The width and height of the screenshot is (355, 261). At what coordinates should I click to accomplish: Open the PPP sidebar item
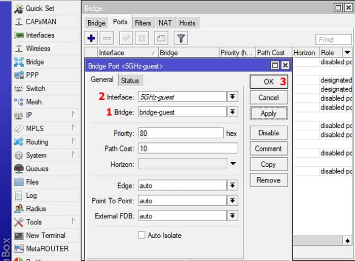pyautogui.click(x=46, y=75)
